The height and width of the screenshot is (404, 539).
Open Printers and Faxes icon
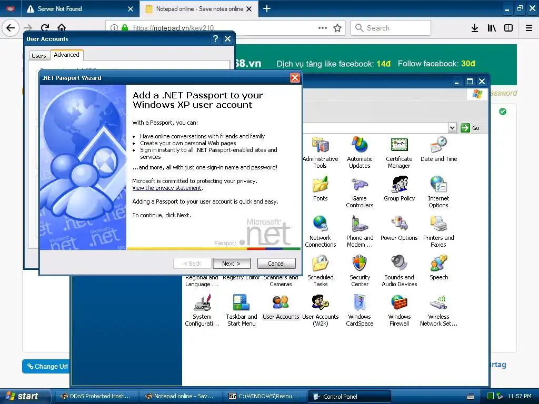pyautogui.click(x=438, y=231)
